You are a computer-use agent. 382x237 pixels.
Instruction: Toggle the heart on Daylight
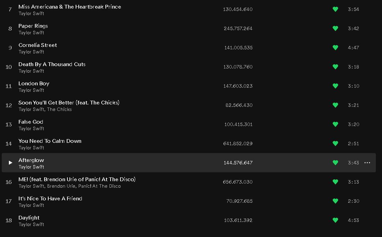click(335, 220)
